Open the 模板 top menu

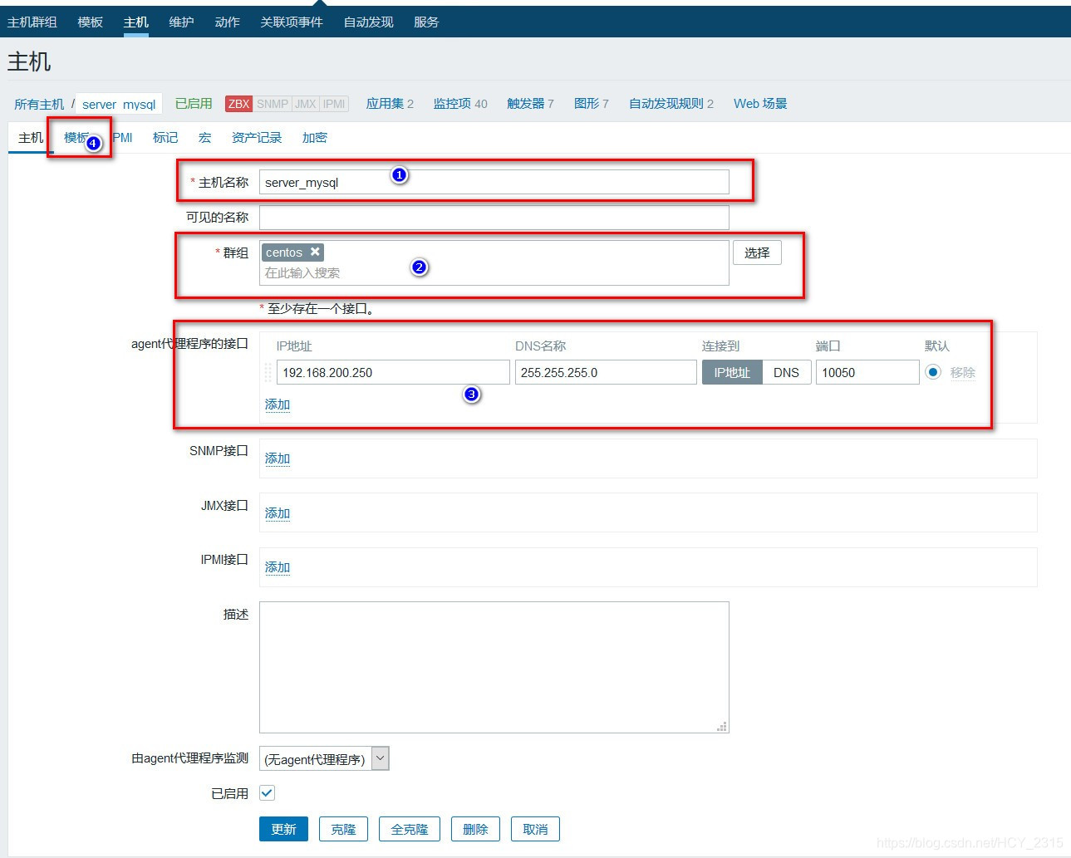coord(90,22)
